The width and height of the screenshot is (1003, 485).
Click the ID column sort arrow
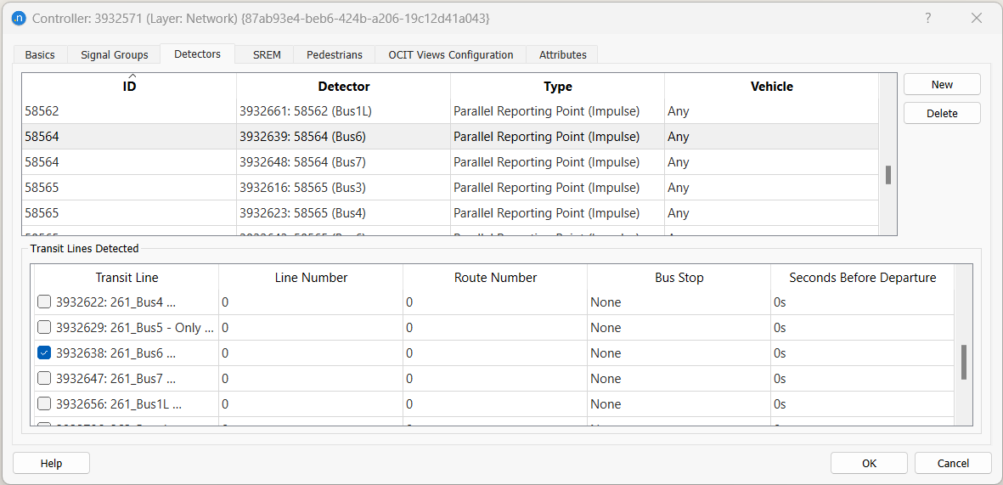(129, 77)
